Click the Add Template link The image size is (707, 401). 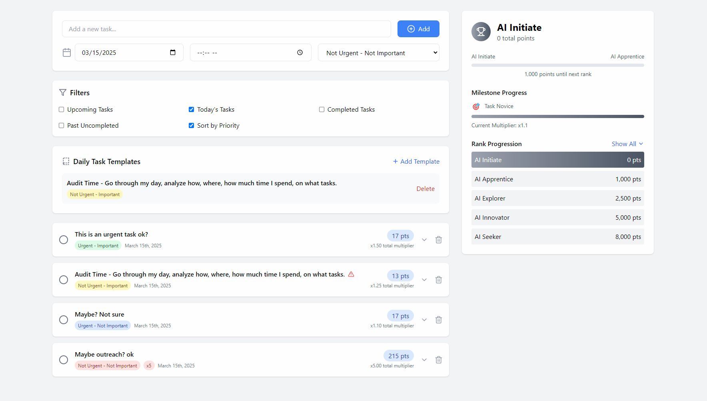click(416, 162)
